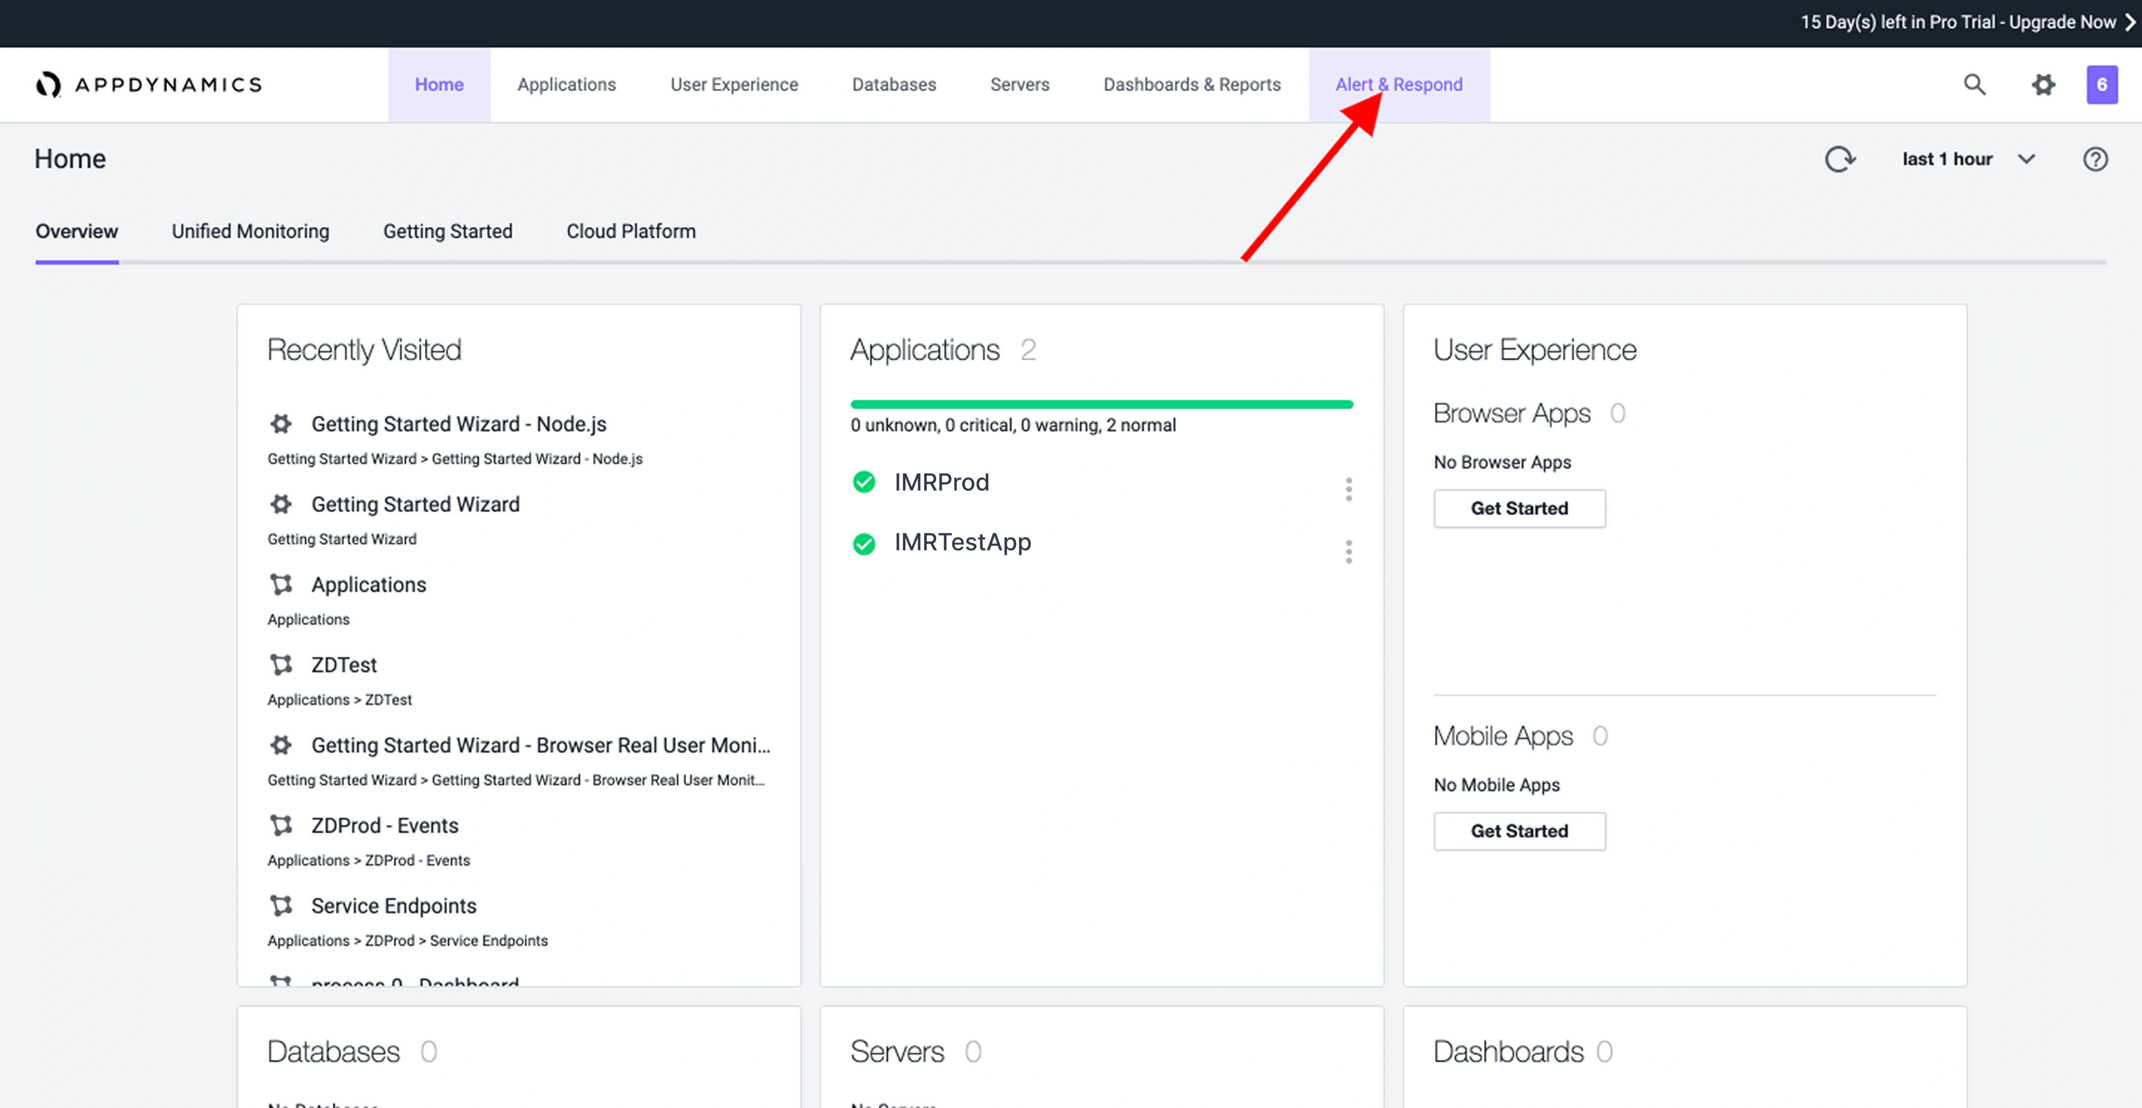Image resolution: width=2142 pixels, height=1108 pixels.
Task: Open the help question mark icon
Action: [x=2094, y=159]
